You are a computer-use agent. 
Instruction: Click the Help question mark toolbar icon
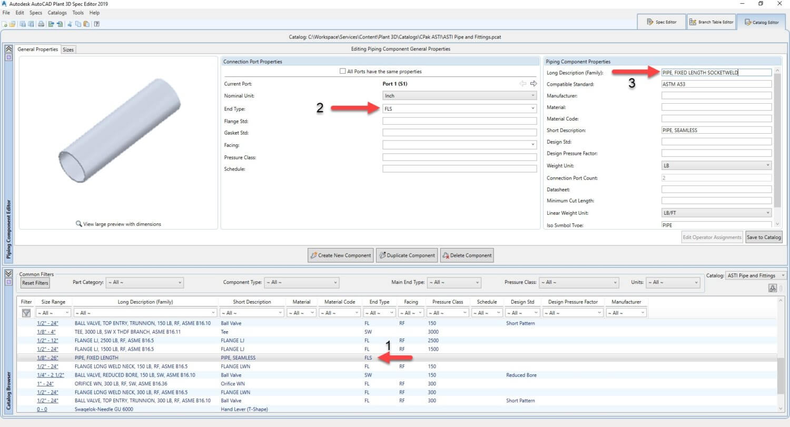[x=97, y=24]
